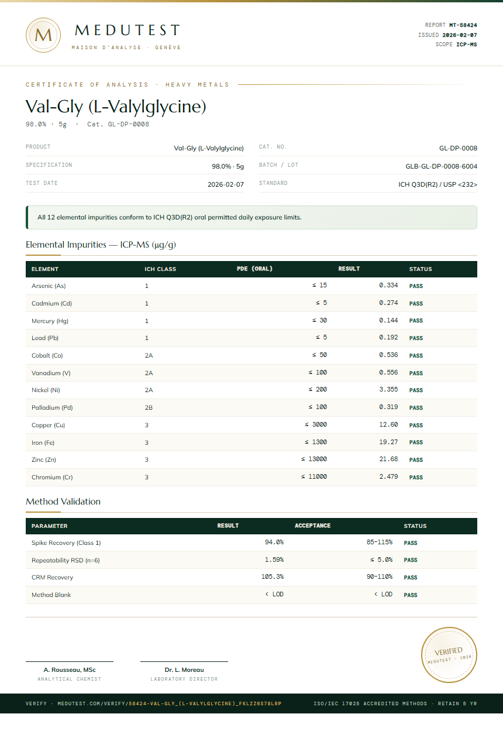Click Nickel result 3.355

pos(388,390)
